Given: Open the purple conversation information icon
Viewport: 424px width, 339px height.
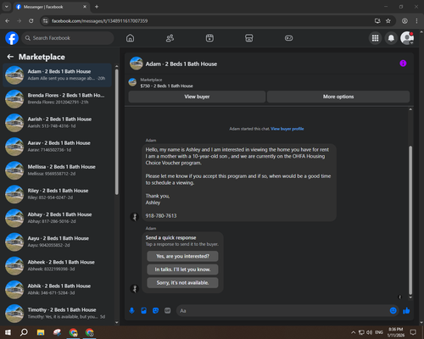Looking at the screenshot, I should tap(403, 64).
